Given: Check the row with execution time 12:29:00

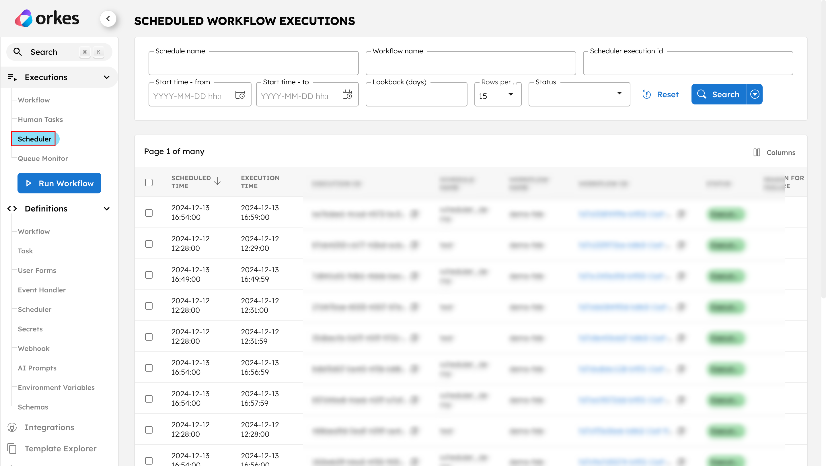Looking at the screenshot, I should pyautogui.click(x=149, y=244).
